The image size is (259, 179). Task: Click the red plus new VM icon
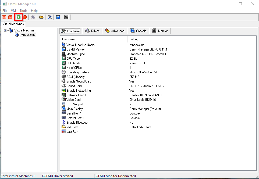click(4, 17)
